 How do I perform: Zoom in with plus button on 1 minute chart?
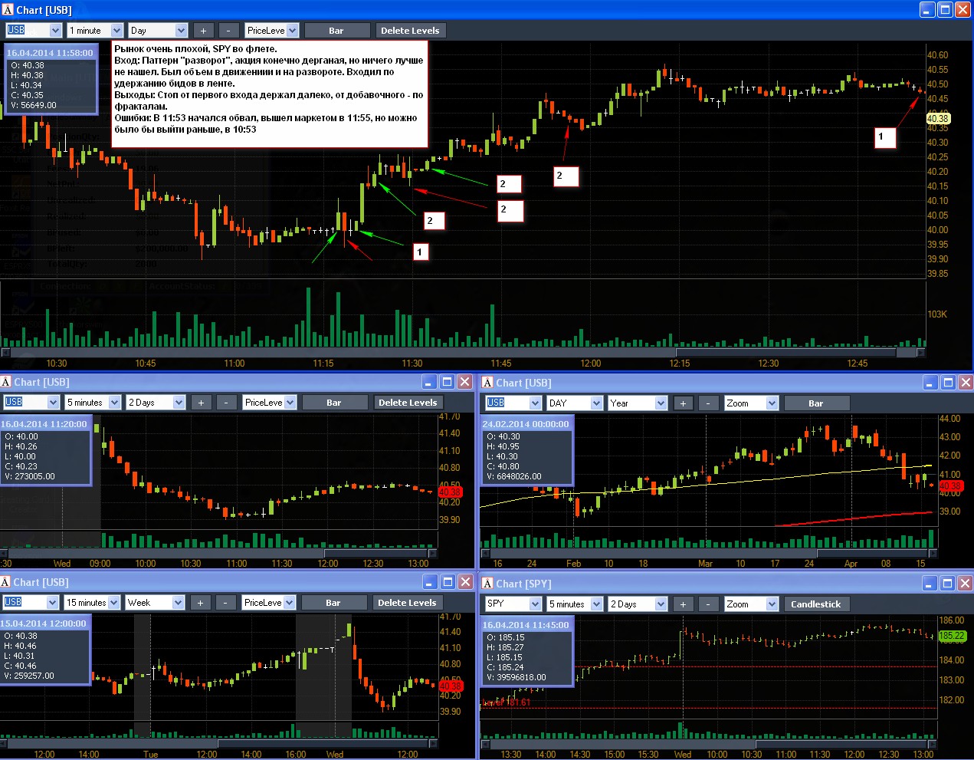coord(203,31)
